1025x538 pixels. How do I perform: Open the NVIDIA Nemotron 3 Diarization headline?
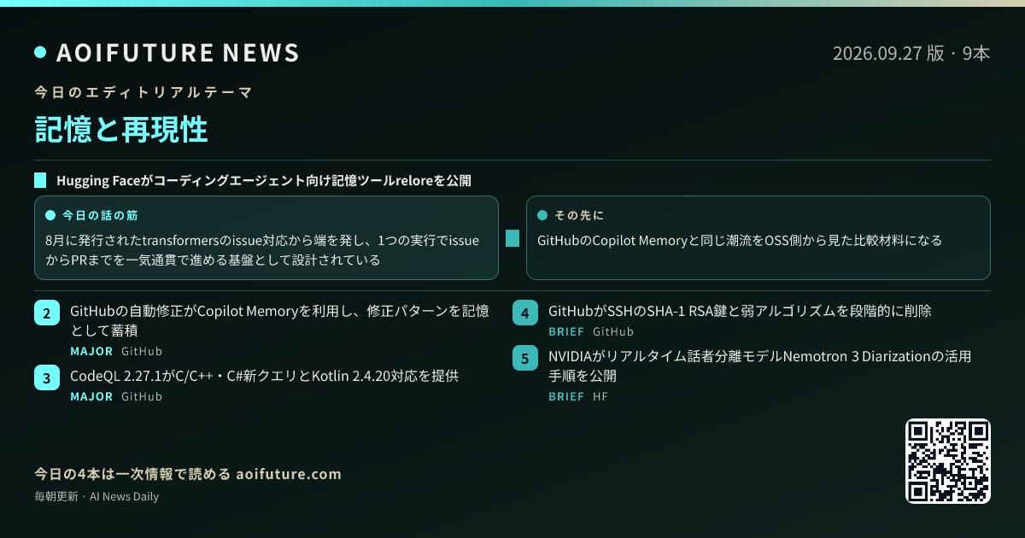point(760,365)
